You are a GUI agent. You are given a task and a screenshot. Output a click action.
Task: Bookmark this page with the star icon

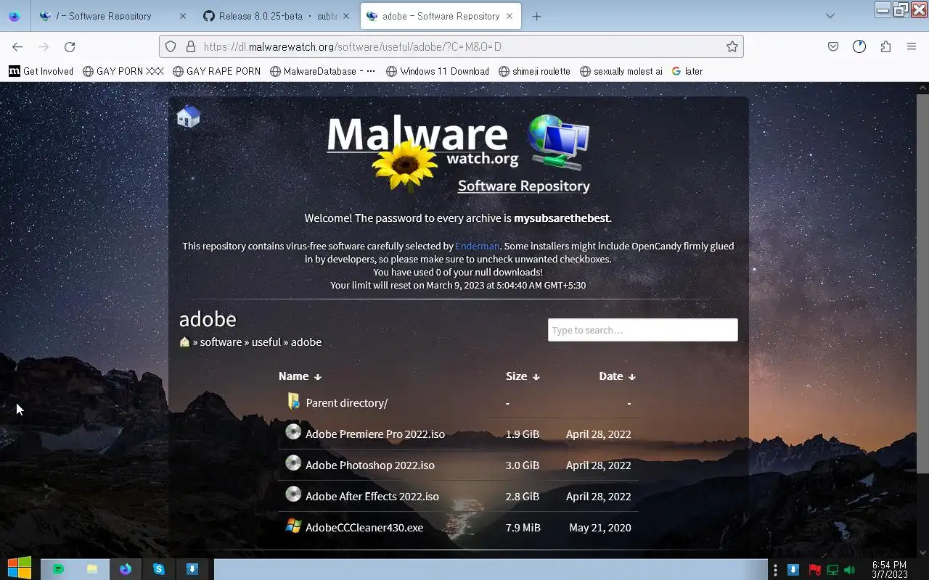732,46
